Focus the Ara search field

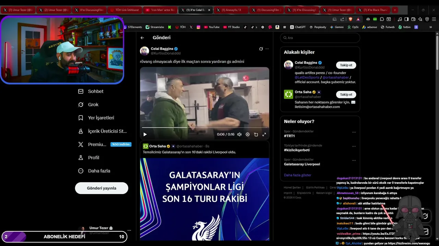pos(320,38)
